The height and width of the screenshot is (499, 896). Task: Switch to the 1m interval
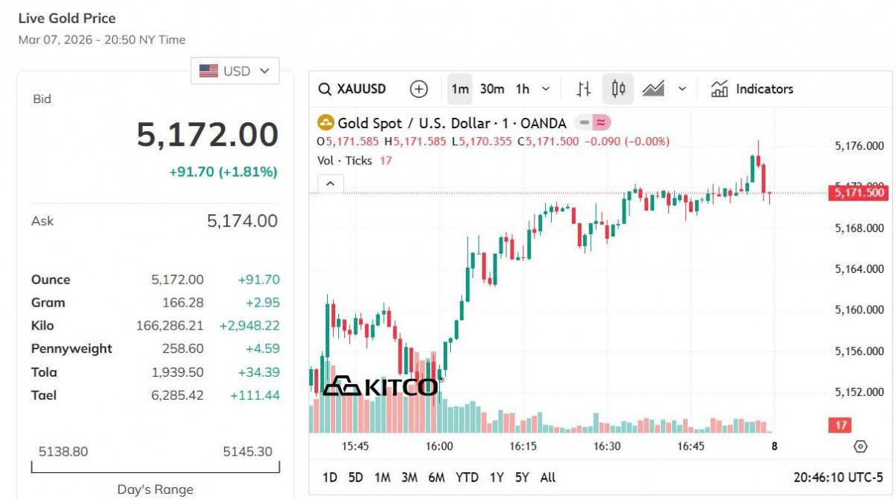460,90
